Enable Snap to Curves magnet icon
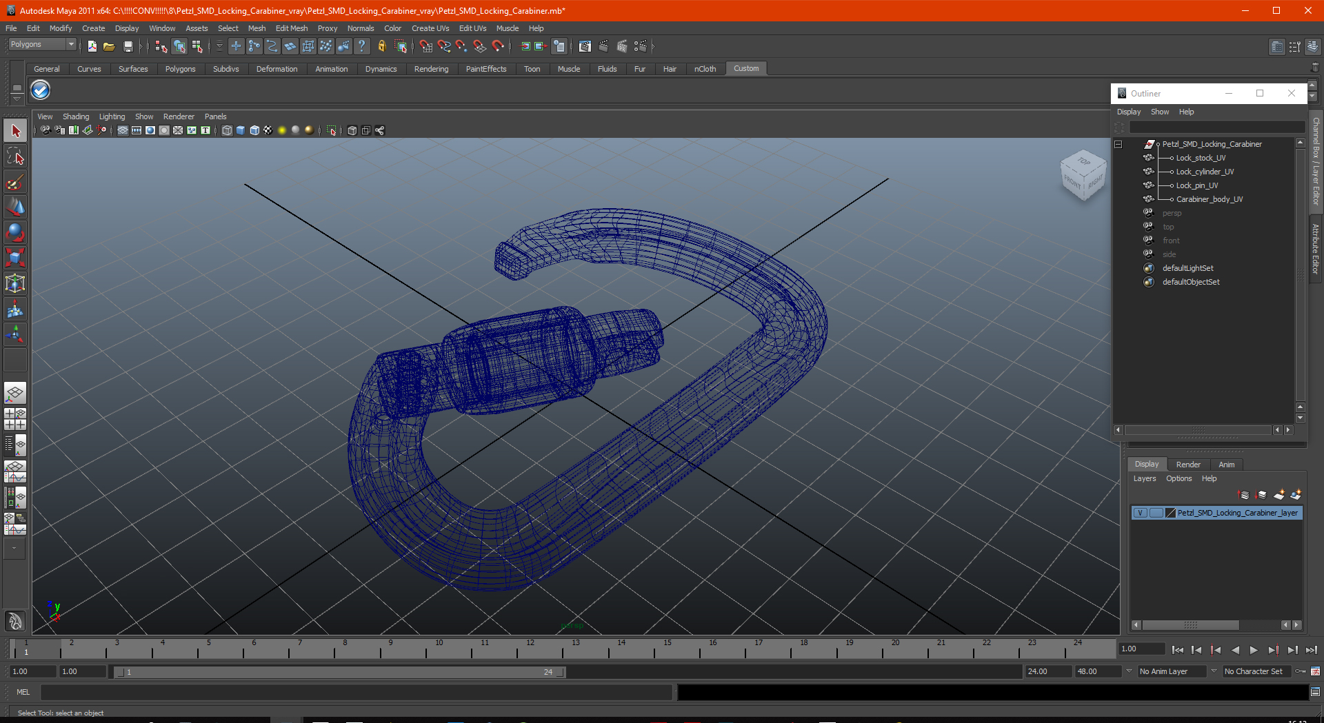This screenshot has width=1324, height=723. pos(444,46)
